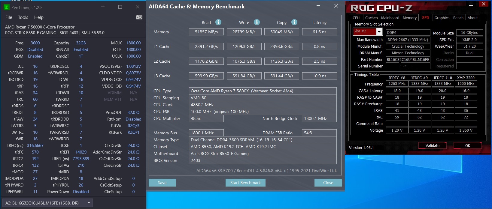Click the Close button in AIDA64 benchmark
The image size is (492, 209).
coord(328,183)
